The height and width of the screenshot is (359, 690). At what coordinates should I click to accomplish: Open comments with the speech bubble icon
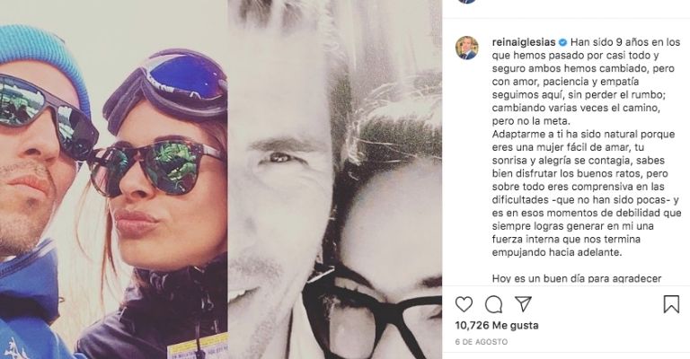coord(494,304)
